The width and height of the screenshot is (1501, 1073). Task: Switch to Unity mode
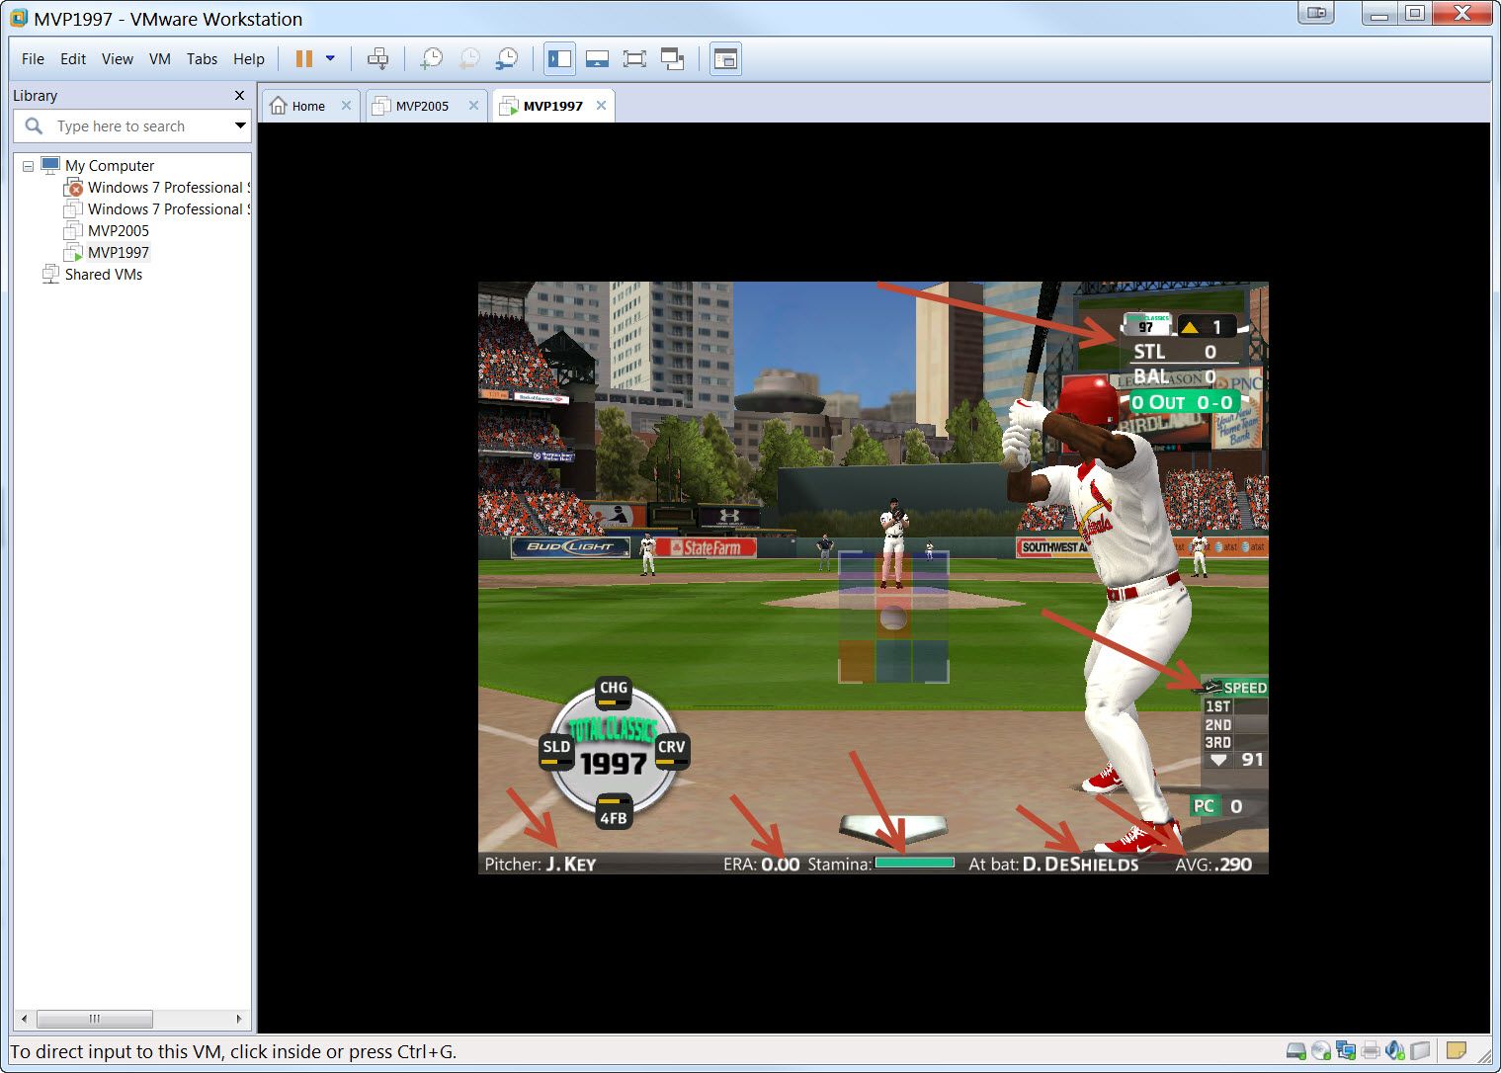[672, 59]
